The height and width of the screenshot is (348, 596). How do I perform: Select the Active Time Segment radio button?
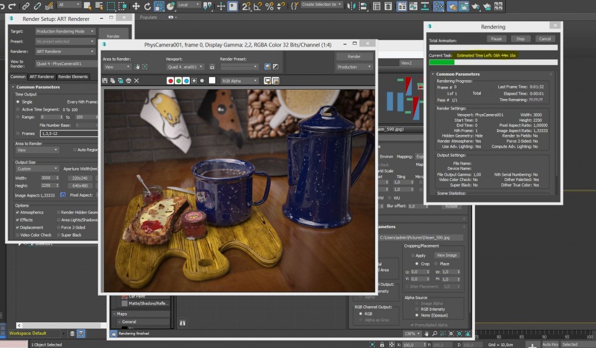[x=17, y=109]
